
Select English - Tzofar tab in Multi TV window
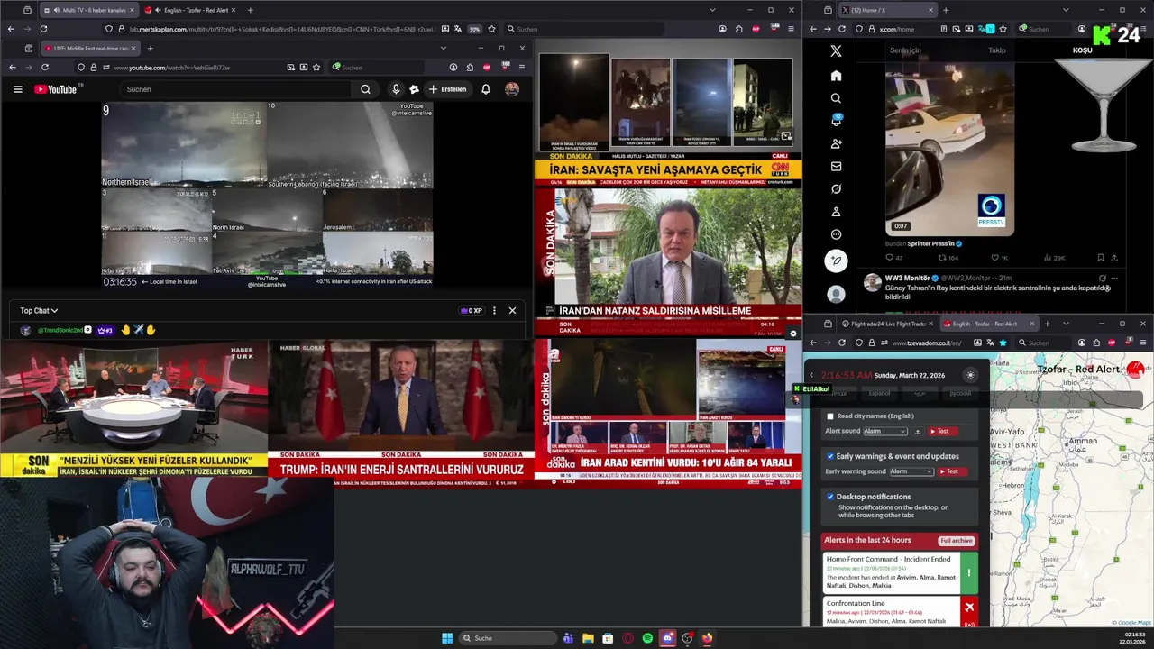point(189,10)
